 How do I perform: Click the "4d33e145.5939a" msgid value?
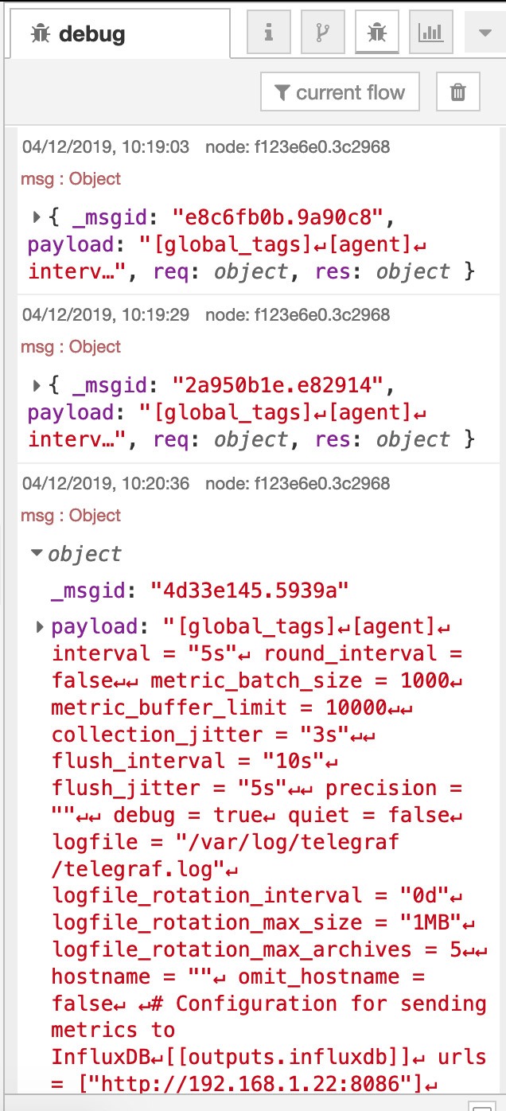[250, 591]
